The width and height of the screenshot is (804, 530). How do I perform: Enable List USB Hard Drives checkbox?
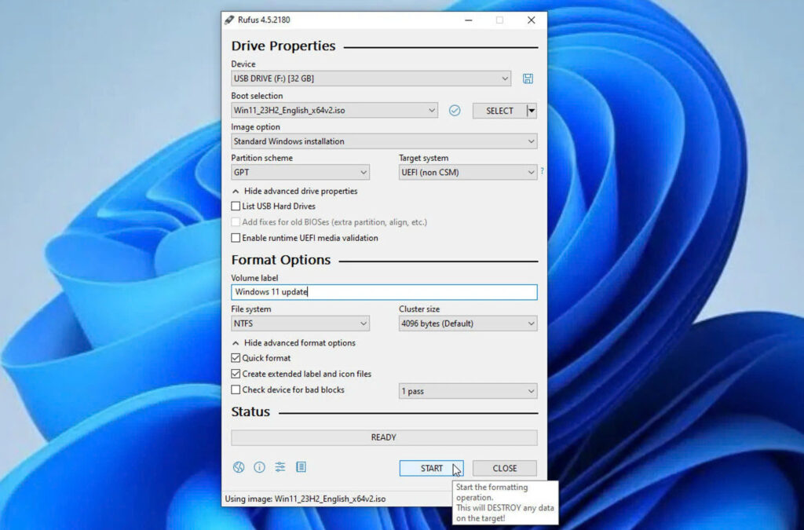236,207
